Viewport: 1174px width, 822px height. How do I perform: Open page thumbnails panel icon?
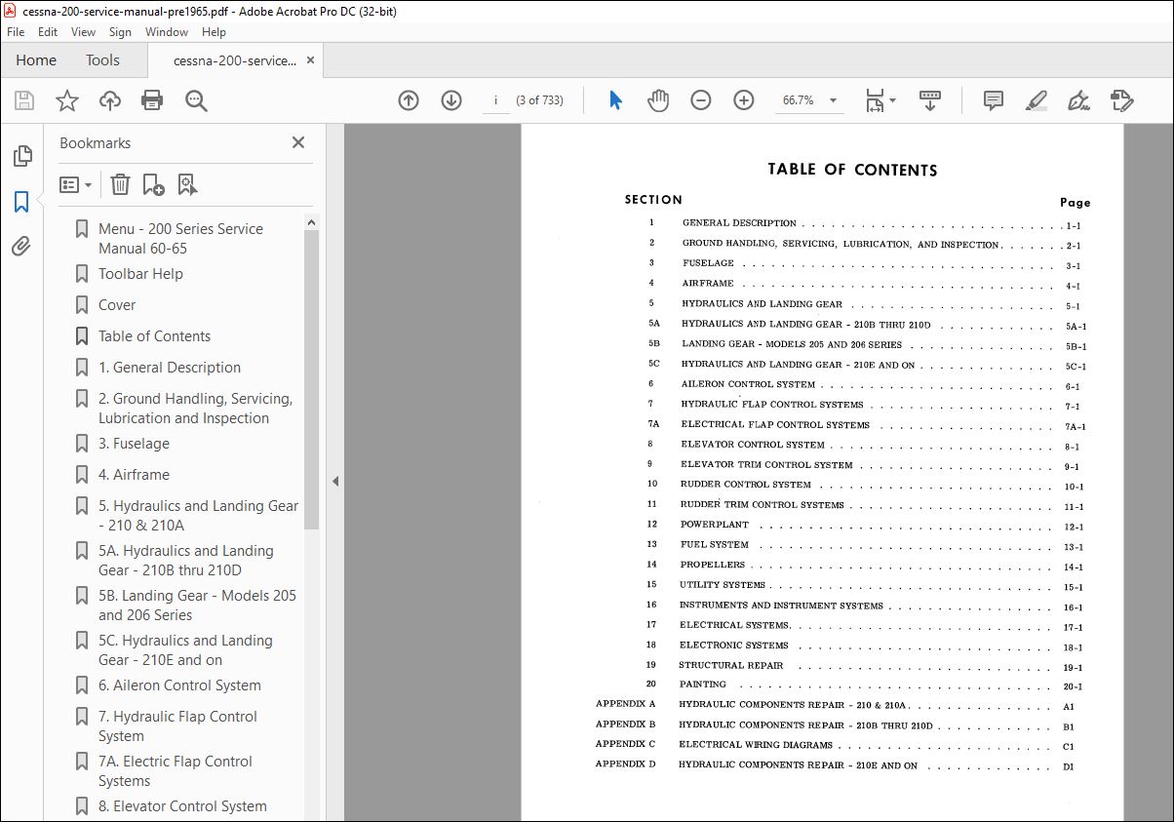pyautogui.click(x=21, y=156)
